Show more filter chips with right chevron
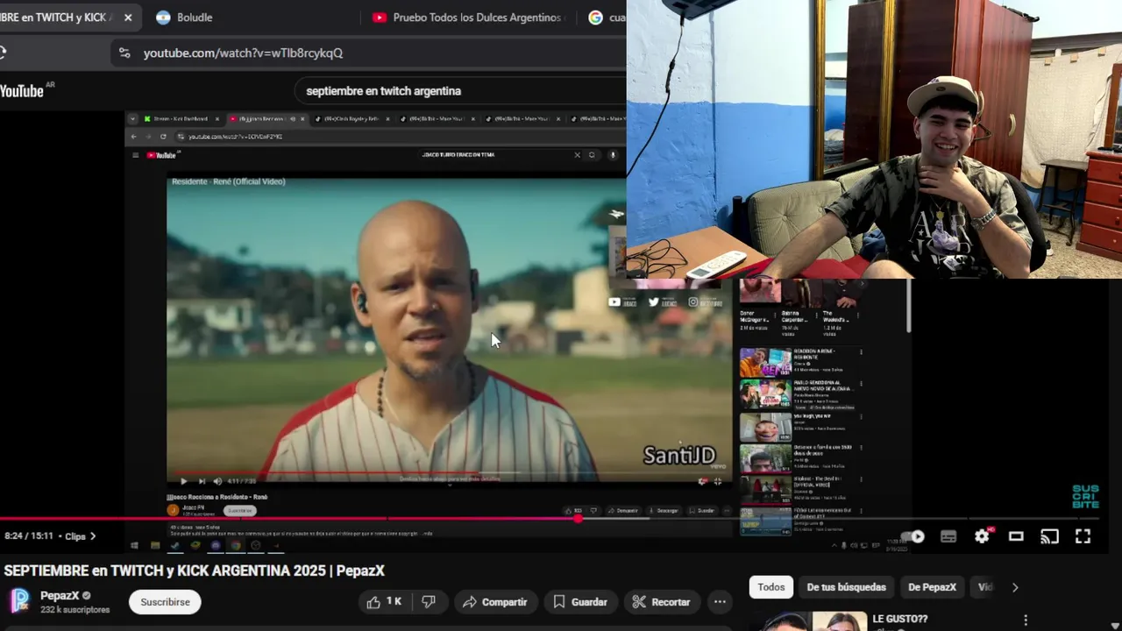Image resolution: width=1122 pixels, height=631 pixels. (x=1015, y=587)
